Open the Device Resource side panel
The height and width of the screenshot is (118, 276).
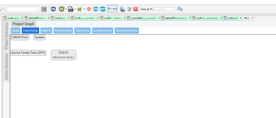coord(6,67)
